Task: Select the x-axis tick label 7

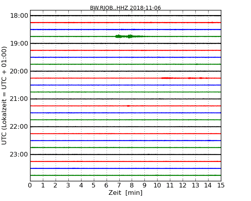Action: [x=119, y=185]
